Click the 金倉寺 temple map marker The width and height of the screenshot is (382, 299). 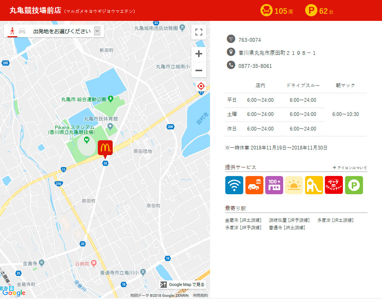42,263
